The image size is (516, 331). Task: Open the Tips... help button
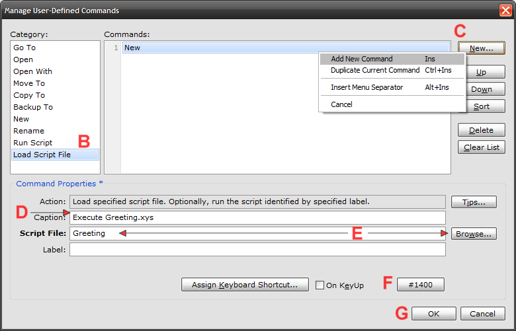point(474,202)
